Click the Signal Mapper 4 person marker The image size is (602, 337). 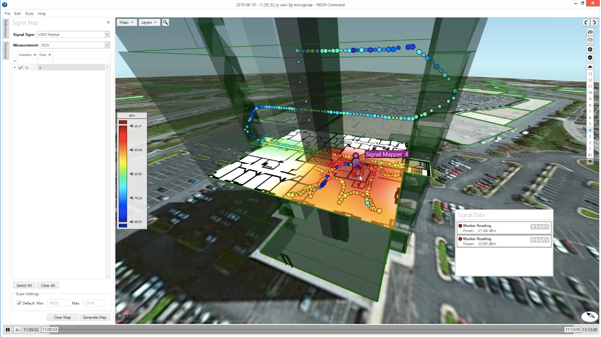356,161
